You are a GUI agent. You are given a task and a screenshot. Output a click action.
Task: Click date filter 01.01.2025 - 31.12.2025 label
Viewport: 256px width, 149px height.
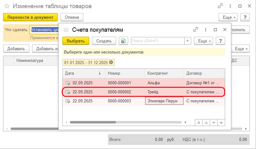pos(86,63)
